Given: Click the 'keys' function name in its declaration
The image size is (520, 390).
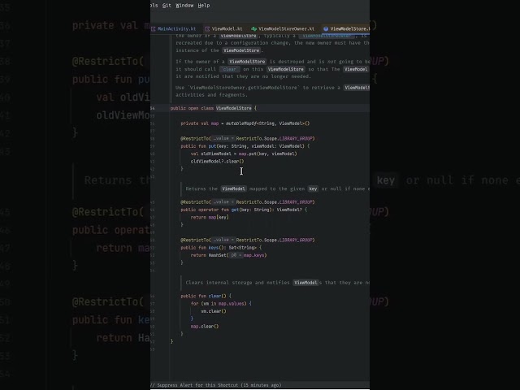Looking at the screenshot, I should (213, 248).
